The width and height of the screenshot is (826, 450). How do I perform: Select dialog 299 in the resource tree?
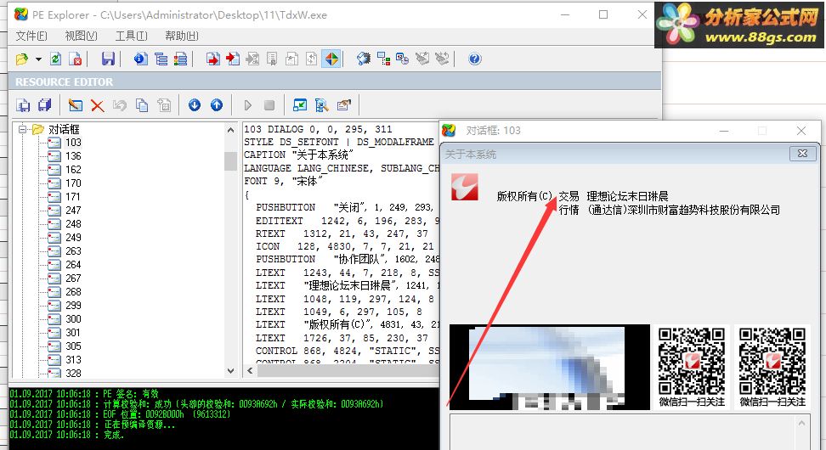click(x=73, y=306)
